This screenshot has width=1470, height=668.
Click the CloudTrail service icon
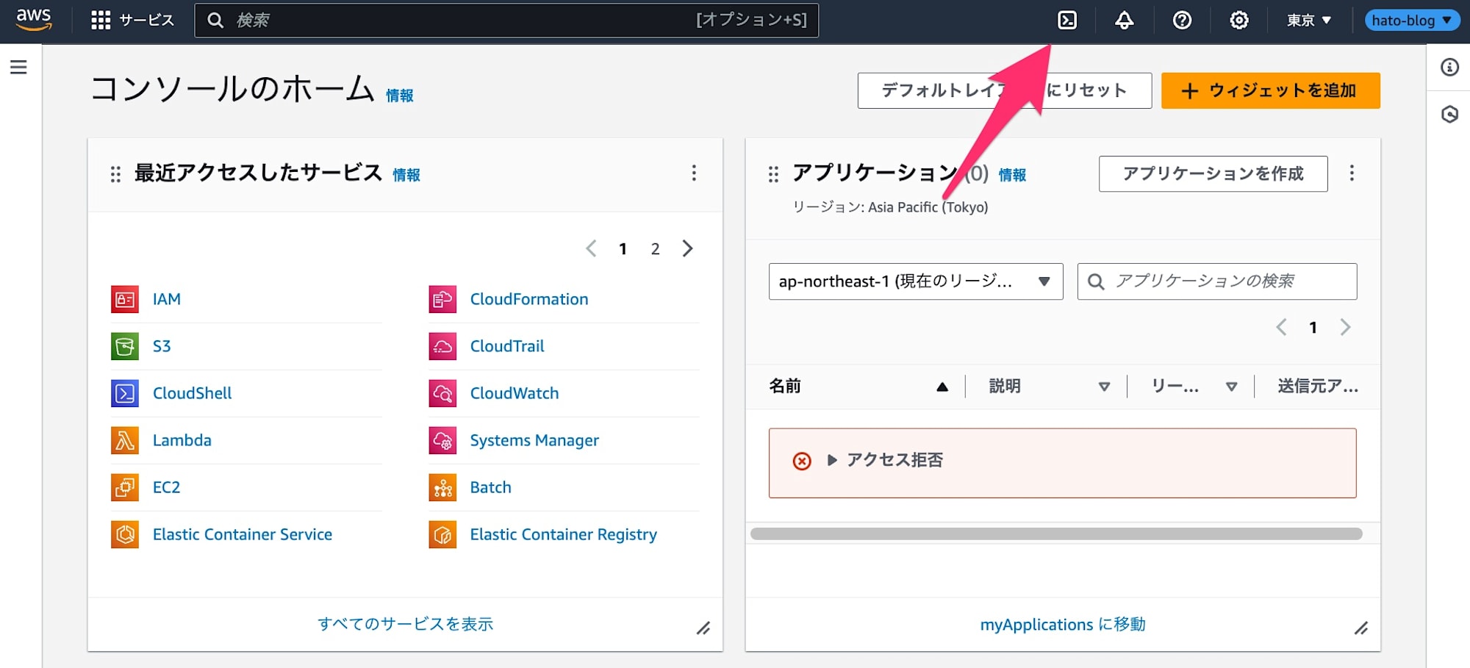click(442, 346)
